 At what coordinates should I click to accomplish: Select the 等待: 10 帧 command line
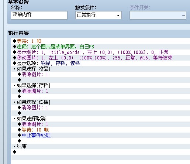(x=101, y=130)
